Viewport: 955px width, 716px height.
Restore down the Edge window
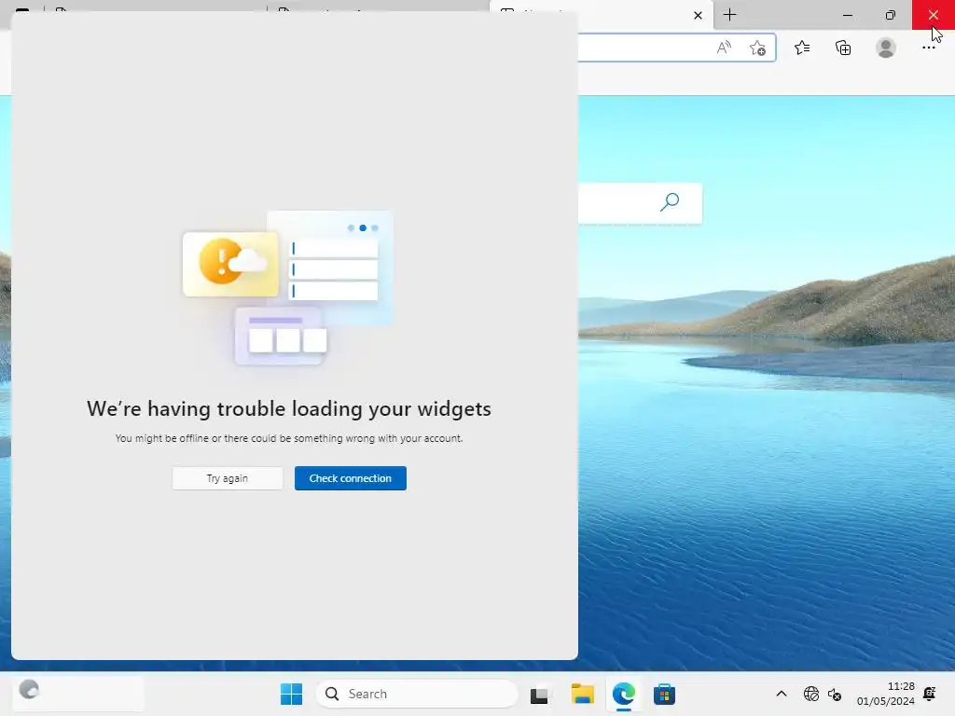891,15
